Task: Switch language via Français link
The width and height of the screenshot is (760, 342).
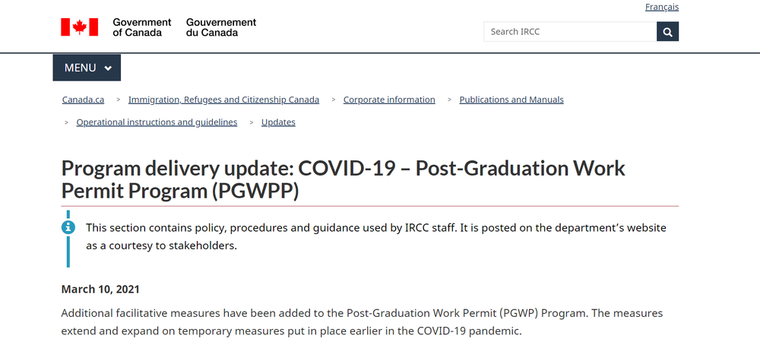Action: (662, 8)
